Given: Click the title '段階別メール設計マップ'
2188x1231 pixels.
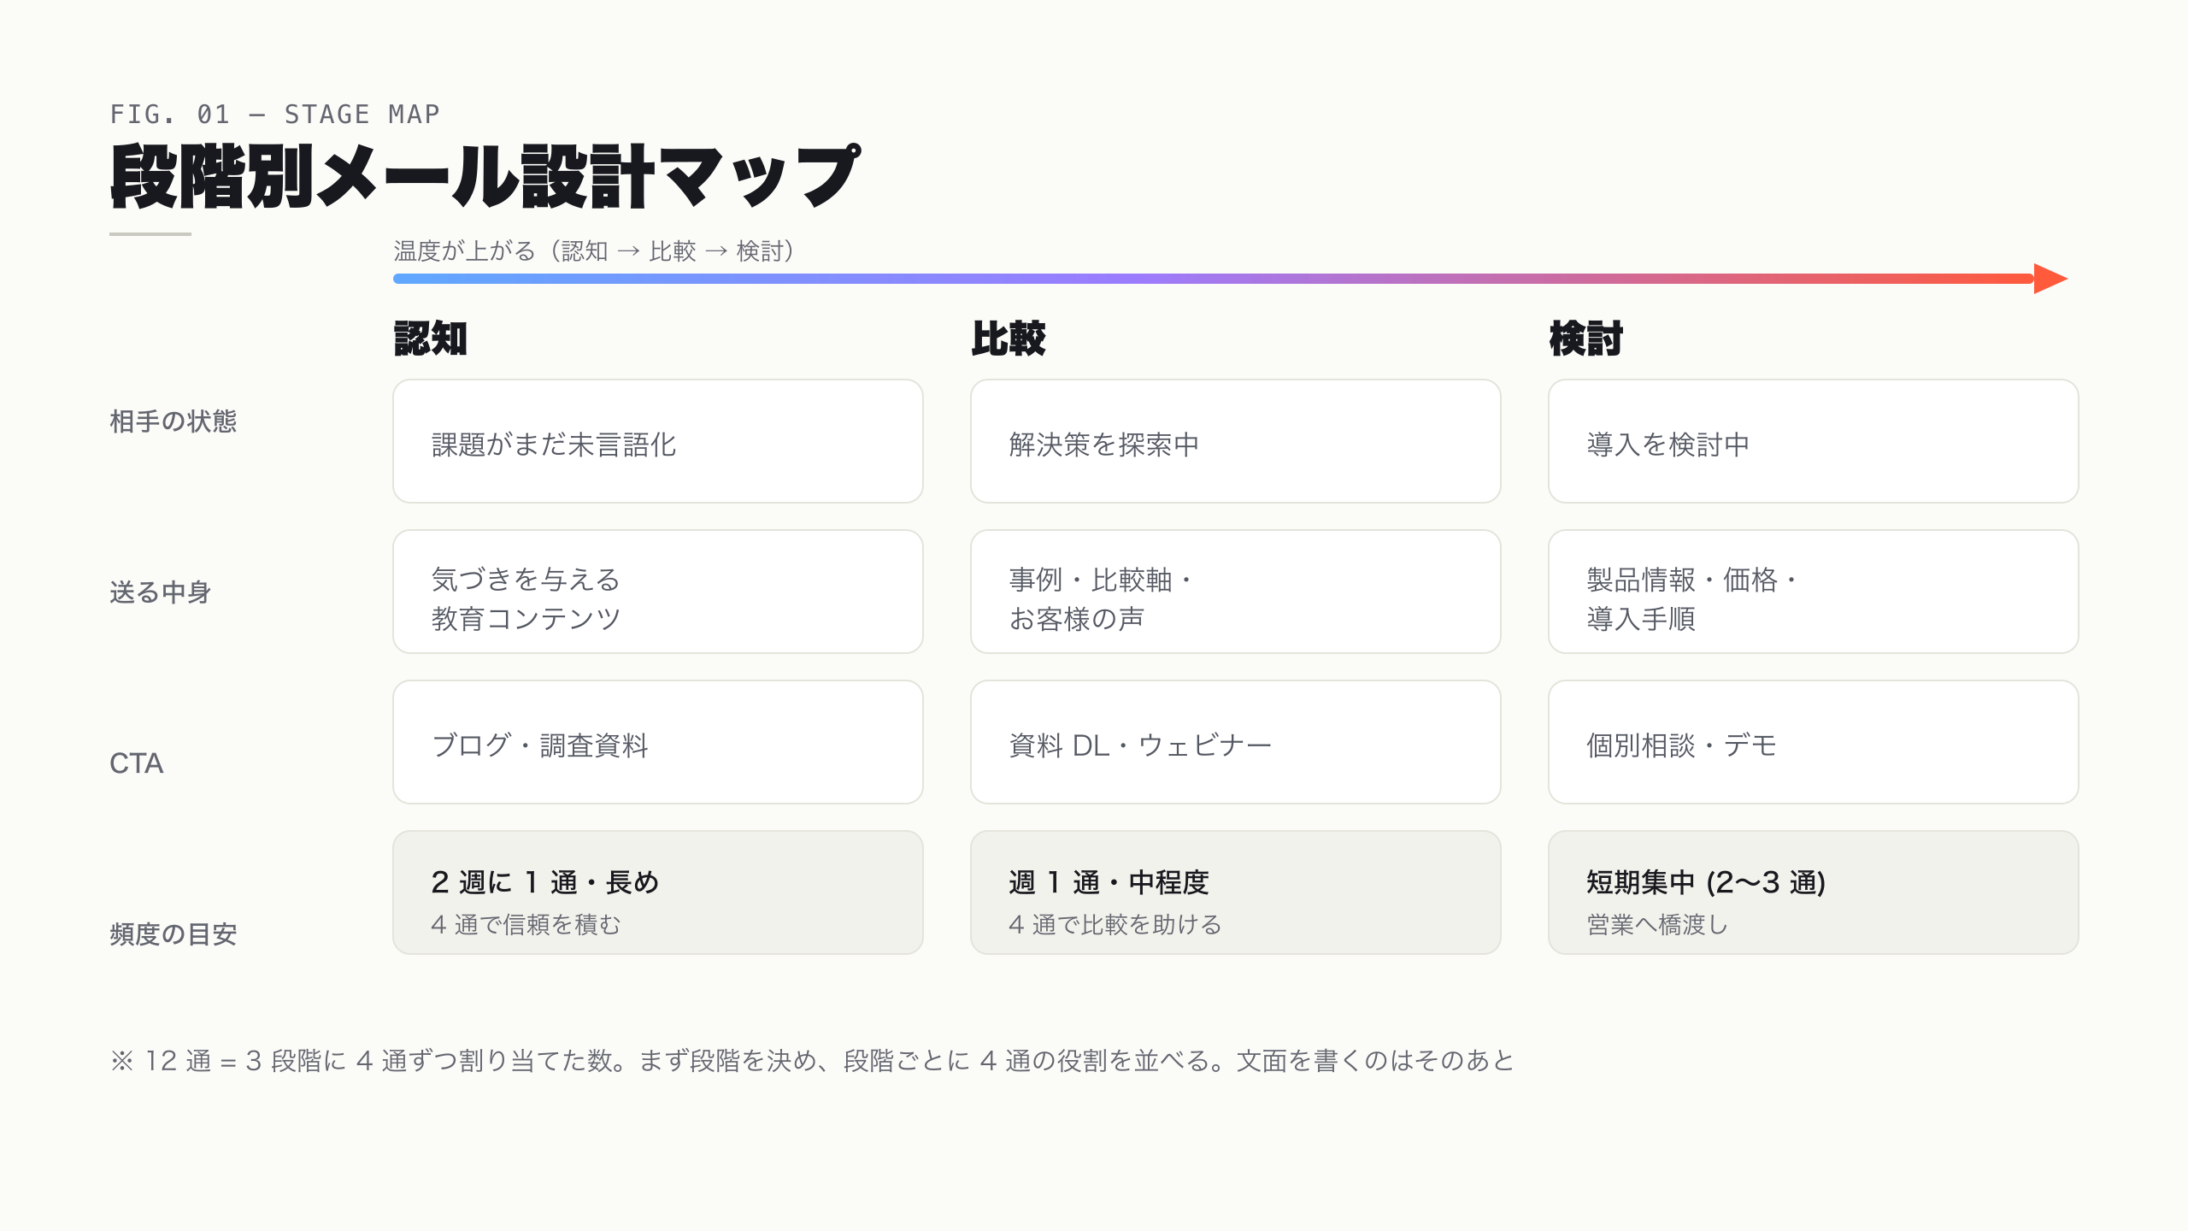Looking at the screenshot, I should 485,176.
